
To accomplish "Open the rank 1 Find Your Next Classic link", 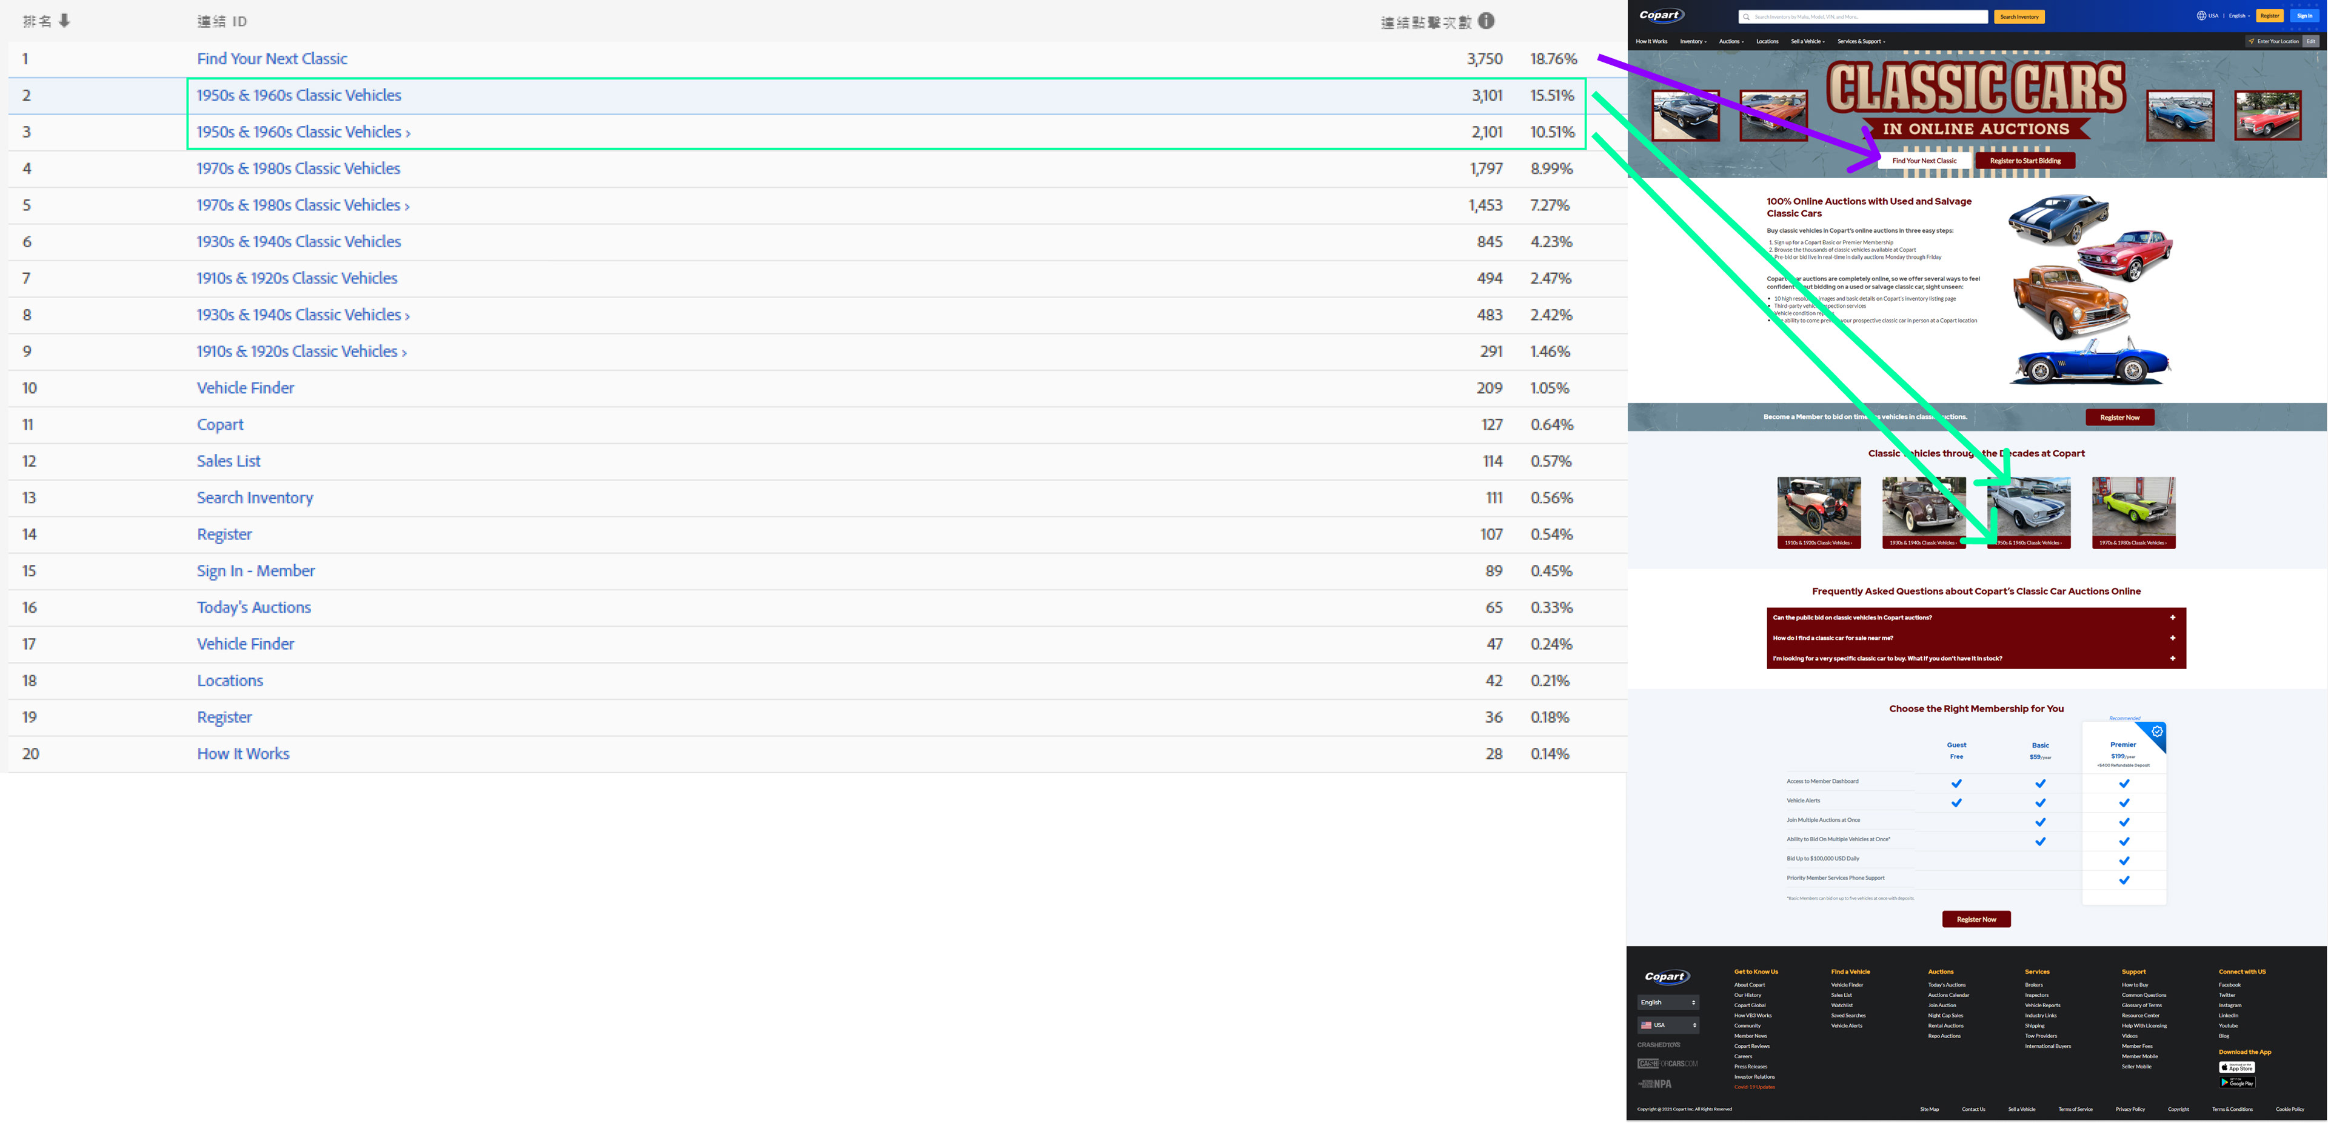I will [272, 59].
